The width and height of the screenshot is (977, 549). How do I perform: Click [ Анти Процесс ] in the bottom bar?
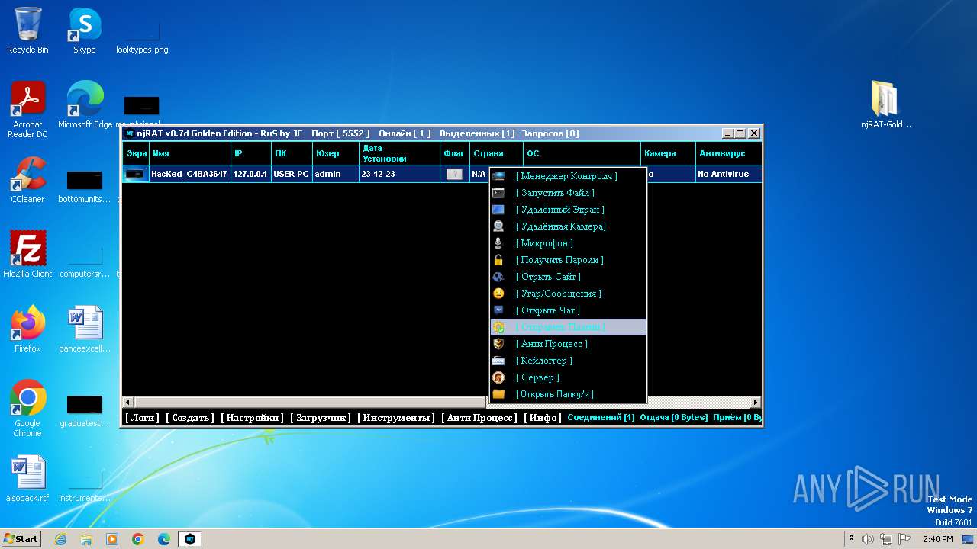[479, 418]
